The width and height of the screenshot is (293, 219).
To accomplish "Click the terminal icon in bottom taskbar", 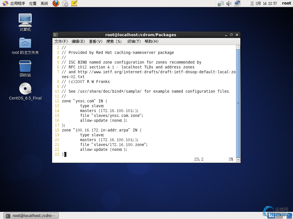I will pos(8,216).
